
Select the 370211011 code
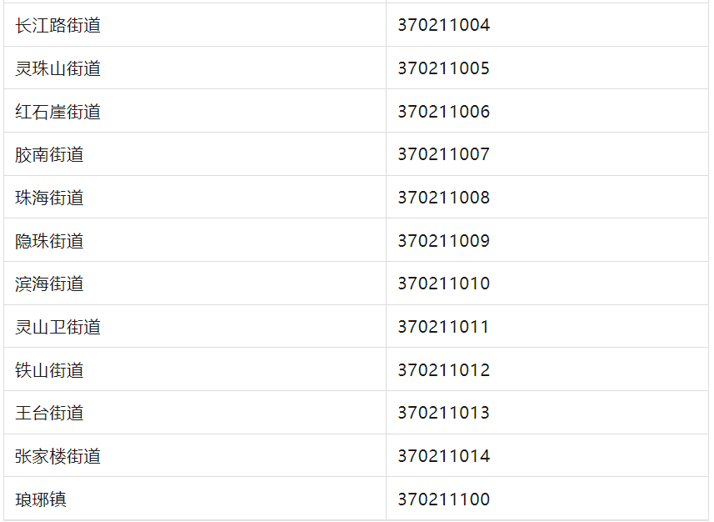point(443,327)
